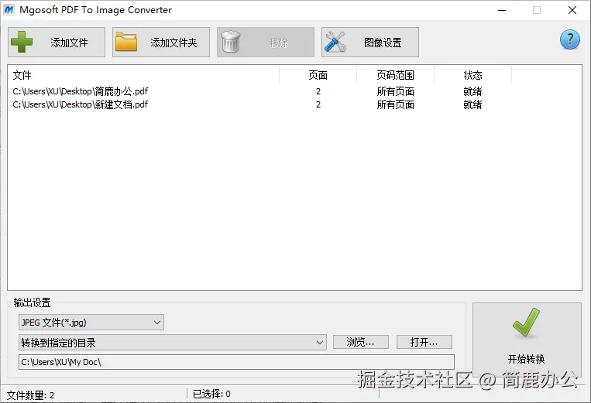Screen dimensions: 591x403
Task: Click the 文件 column header
Action: click(143, 75)
